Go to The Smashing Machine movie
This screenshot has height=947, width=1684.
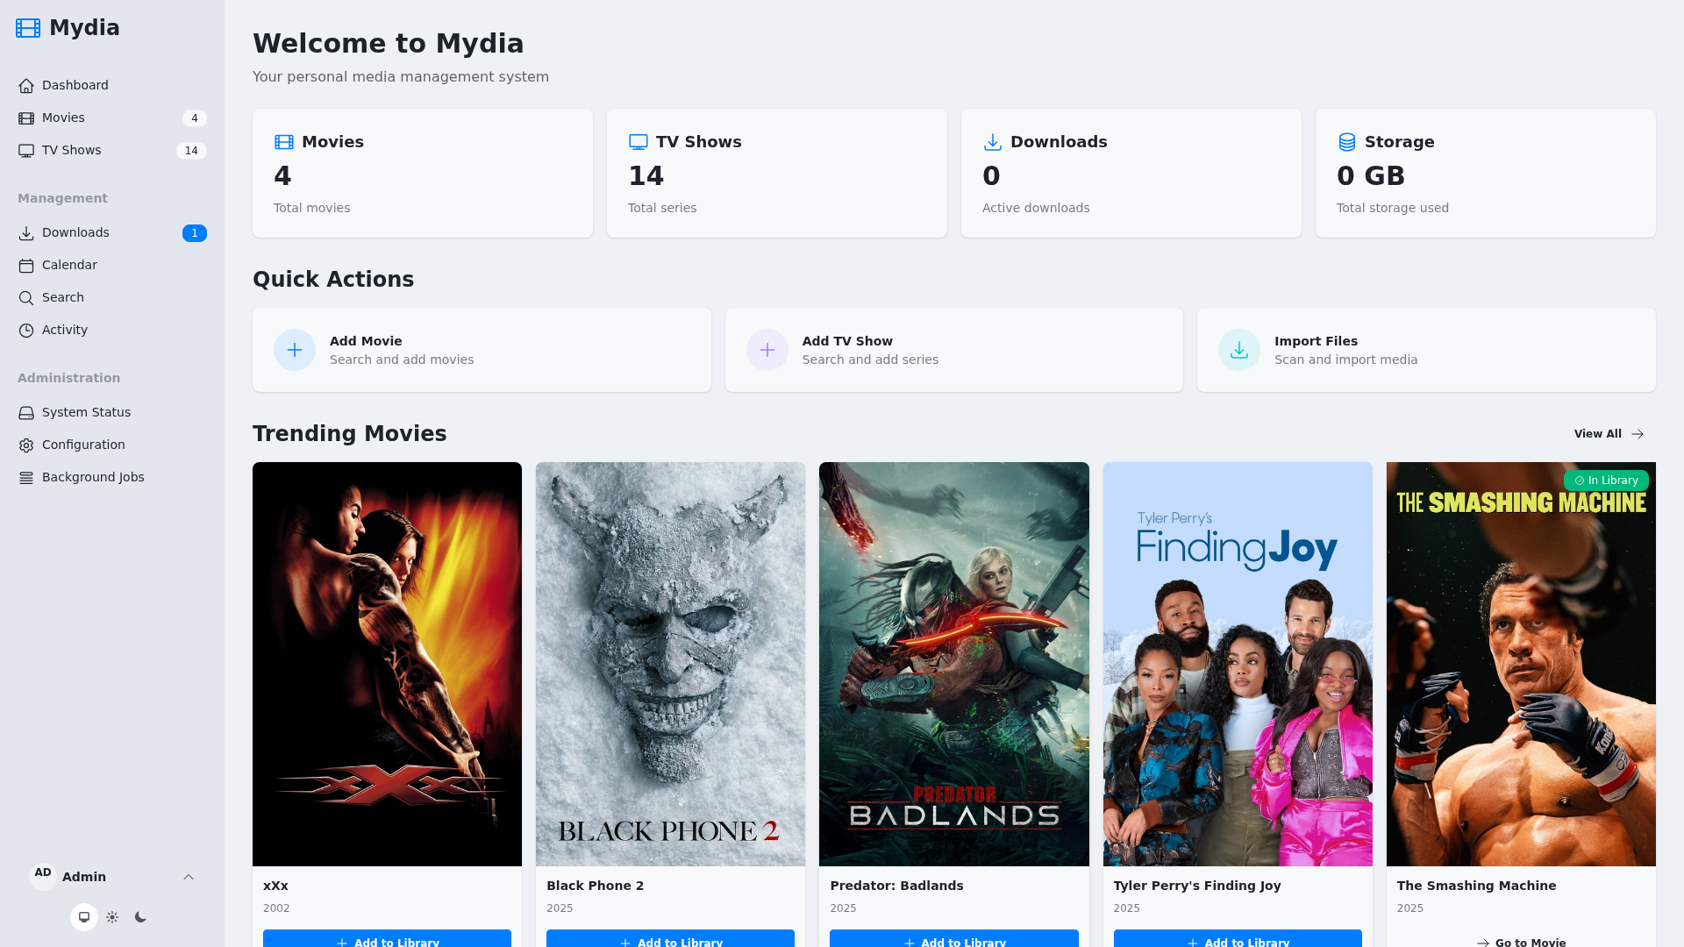(1521, 942)
